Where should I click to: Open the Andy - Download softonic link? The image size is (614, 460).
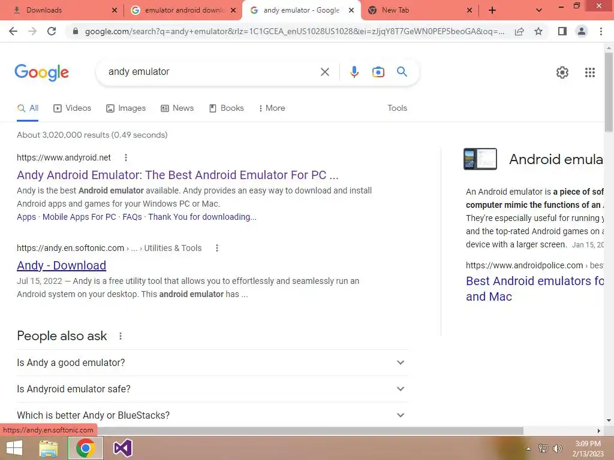click(62, 265)
